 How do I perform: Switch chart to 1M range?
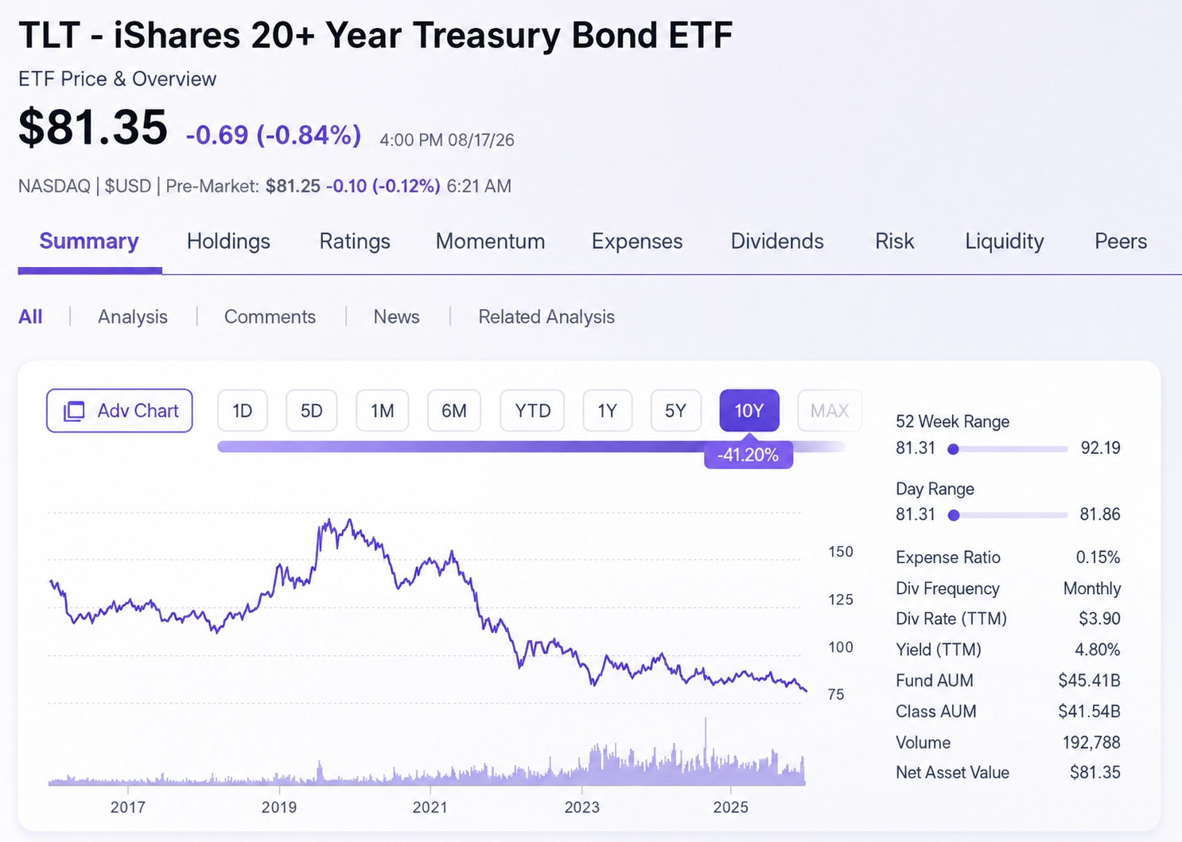click(383, 410)
